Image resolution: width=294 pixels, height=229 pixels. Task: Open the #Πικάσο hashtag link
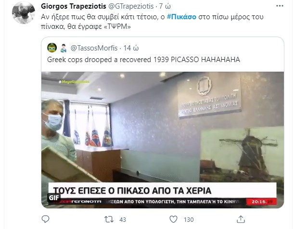[x=181, y=17]
